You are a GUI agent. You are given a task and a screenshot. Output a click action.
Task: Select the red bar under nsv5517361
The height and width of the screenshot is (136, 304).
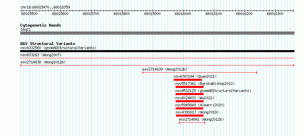pos(190,87)
